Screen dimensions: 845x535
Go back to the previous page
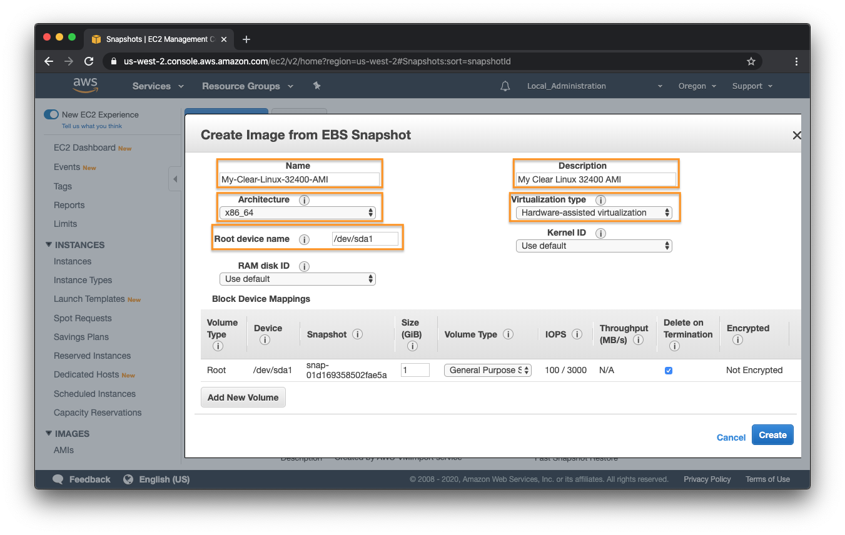(49, 61)
